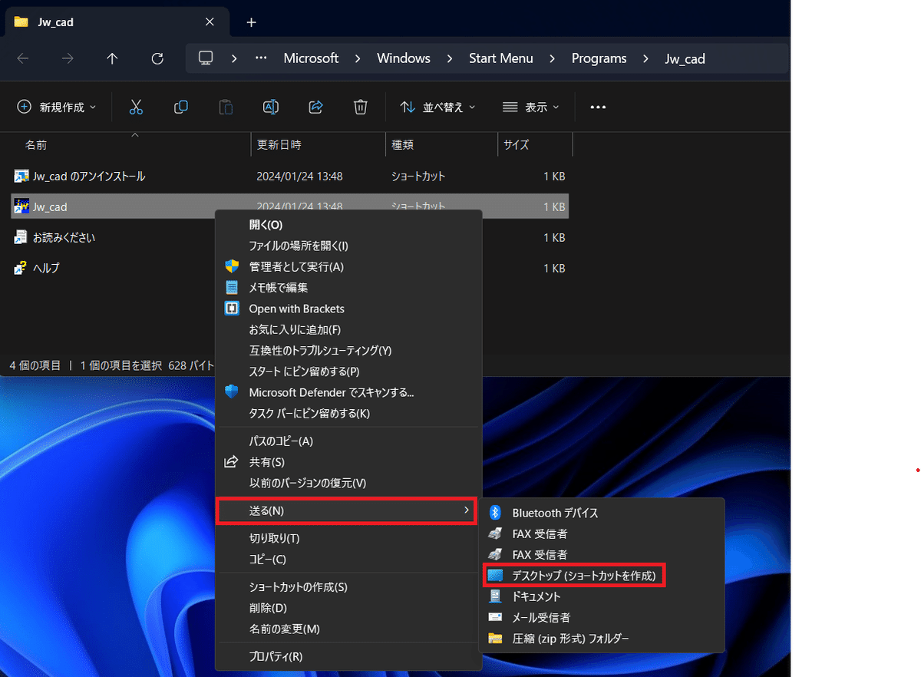
Task: Click Microsoft in address breadcrumb
Action: (x=311, y=58)
